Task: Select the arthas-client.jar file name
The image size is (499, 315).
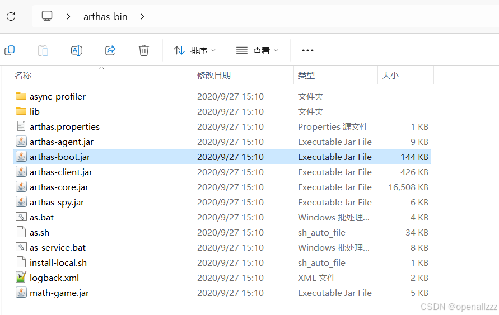Action: (x=61, y=172)
